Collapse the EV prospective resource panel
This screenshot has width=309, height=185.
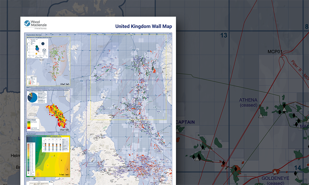(28, 87)
